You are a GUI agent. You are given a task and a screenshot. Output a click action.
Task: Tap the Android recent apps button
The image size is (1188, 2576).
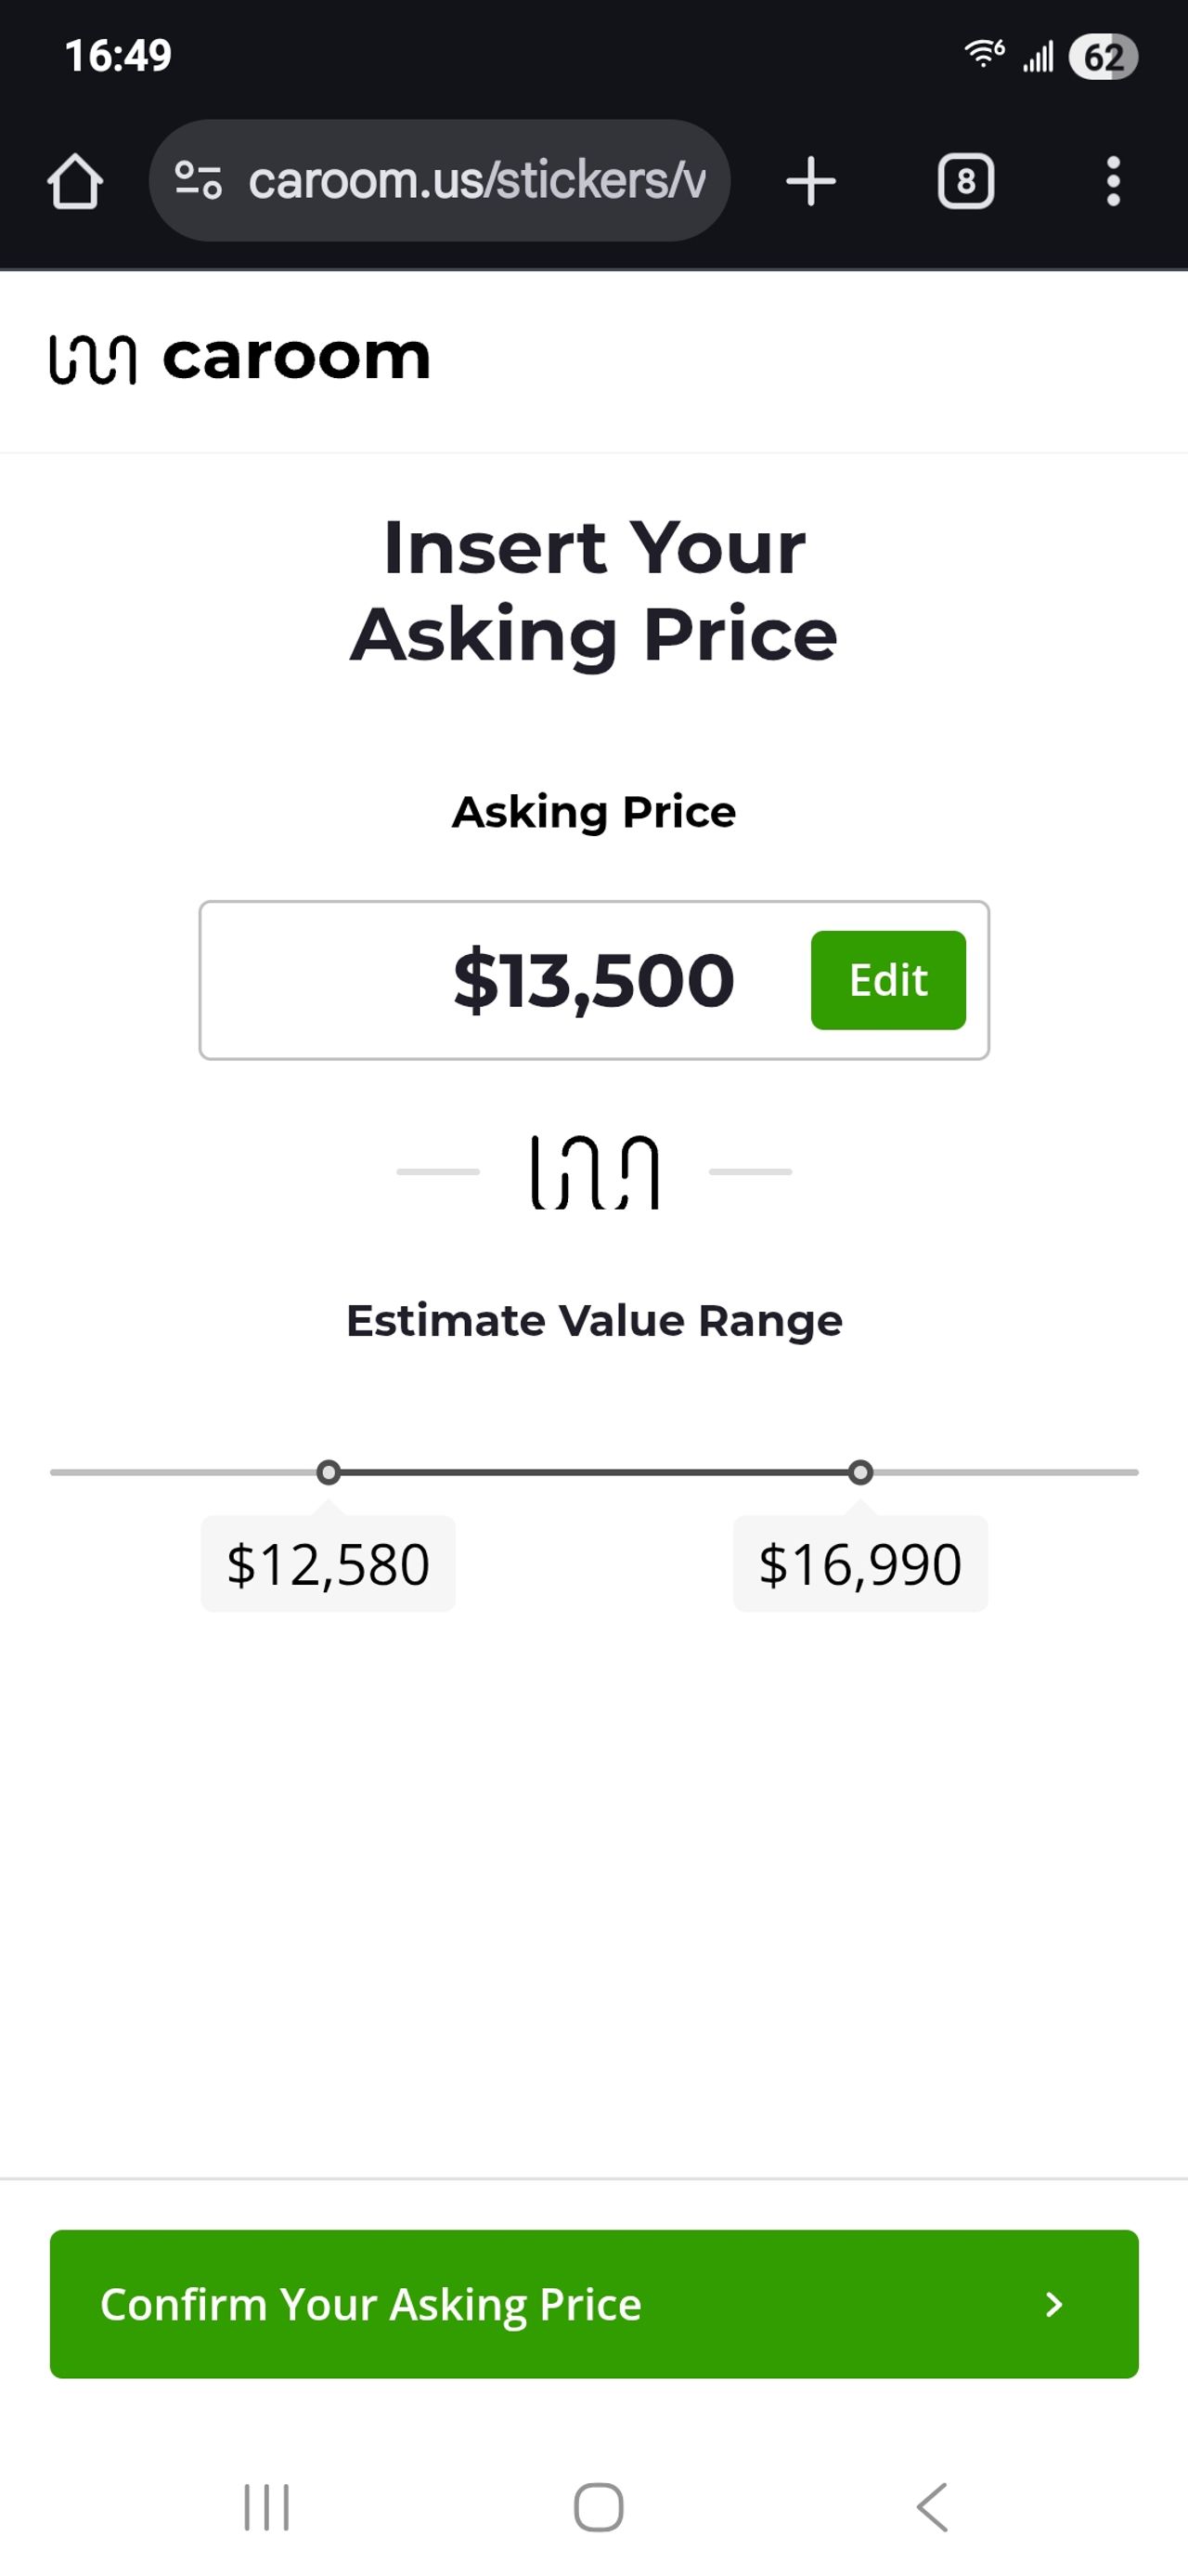[266, 2507]
